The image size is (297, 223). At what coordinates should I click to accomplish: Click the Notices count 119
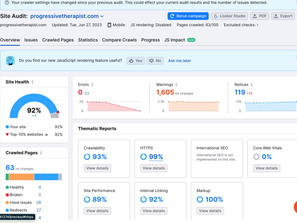[x=240, y=92]
